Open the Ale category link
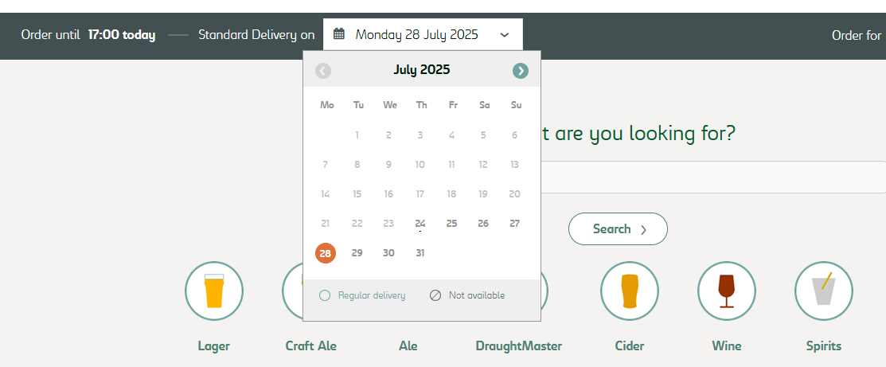886x367 pixels. [408, 346]
